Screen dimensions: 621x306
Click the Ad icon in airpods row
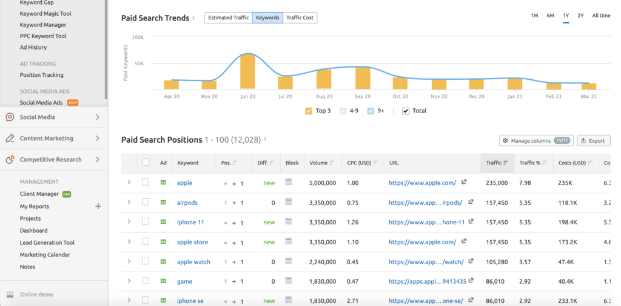[x=163, y=202]
